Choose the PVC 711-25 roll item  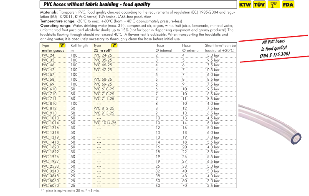103,99
